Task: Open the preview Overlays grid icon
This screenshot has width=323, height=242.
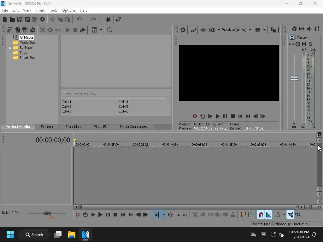Action: coord(257,30)
